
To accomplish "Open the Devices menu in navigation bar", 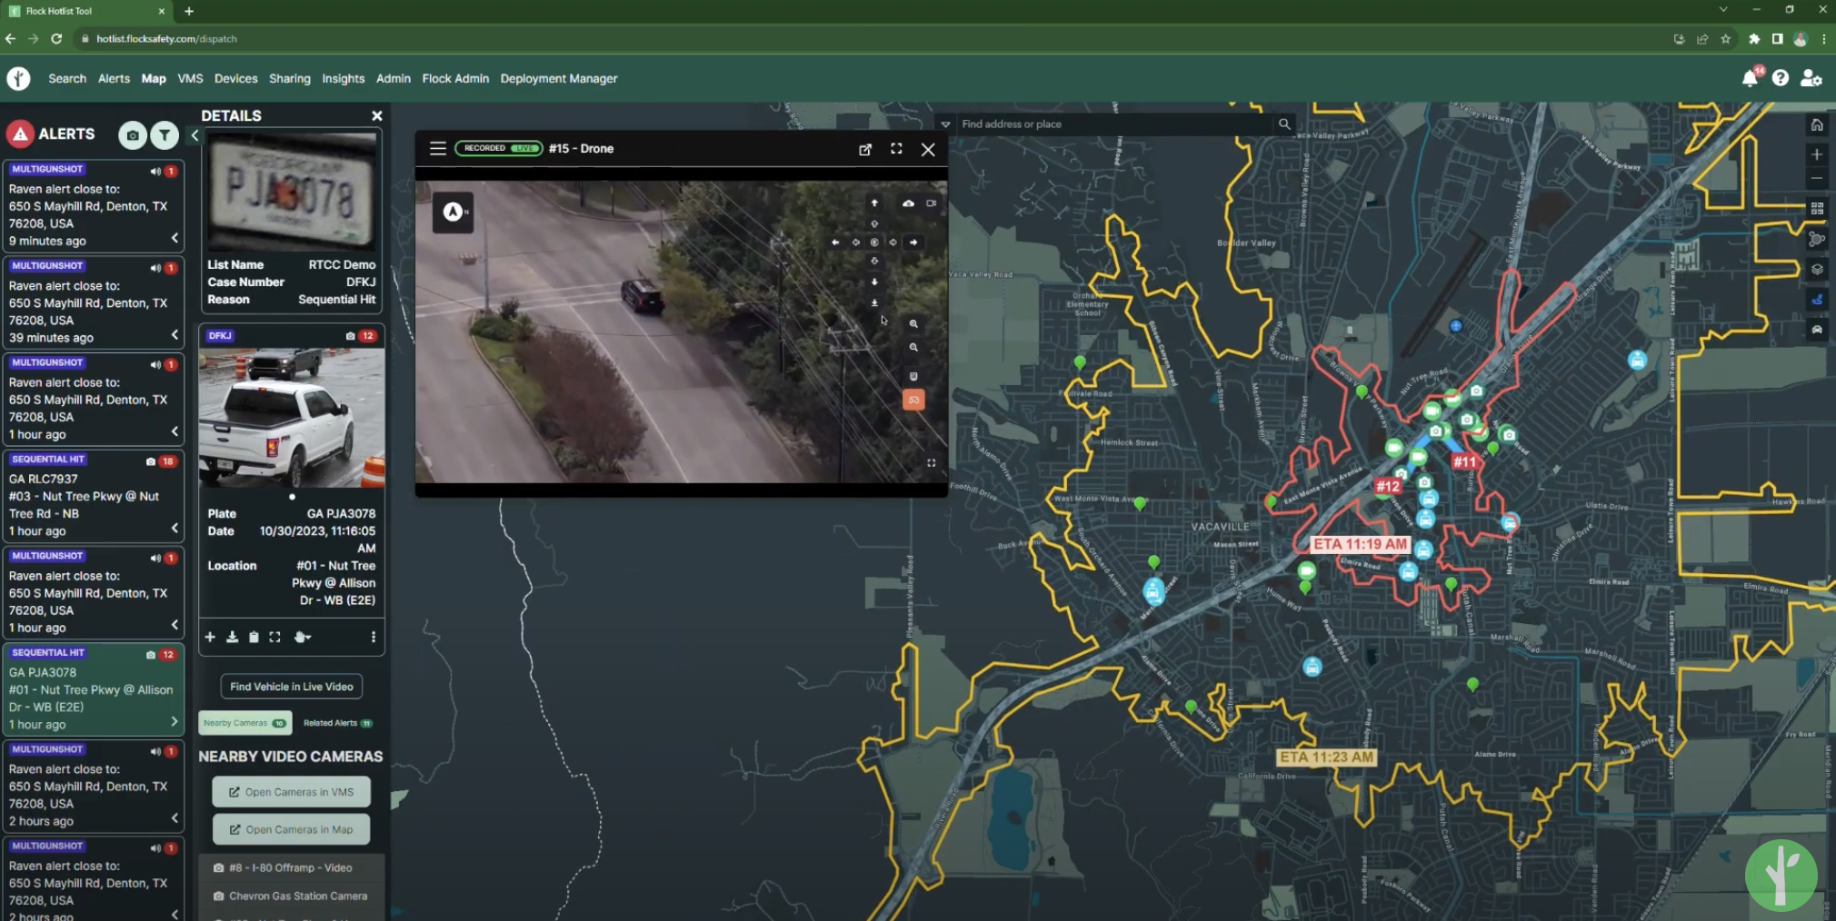I will pyautogui.click(x=235, y=78).
